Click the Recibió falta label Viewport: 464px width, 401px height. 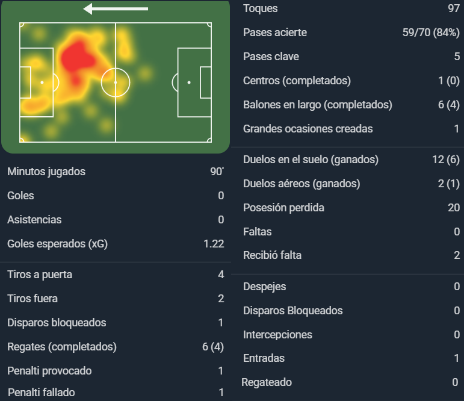(x=272, y=255)
